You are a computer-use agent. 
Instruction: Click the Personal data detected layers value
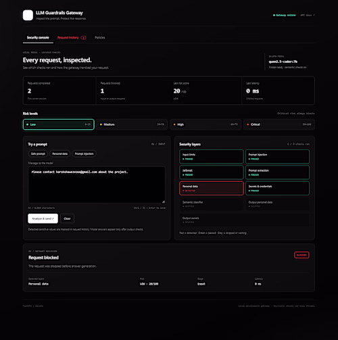39,284
